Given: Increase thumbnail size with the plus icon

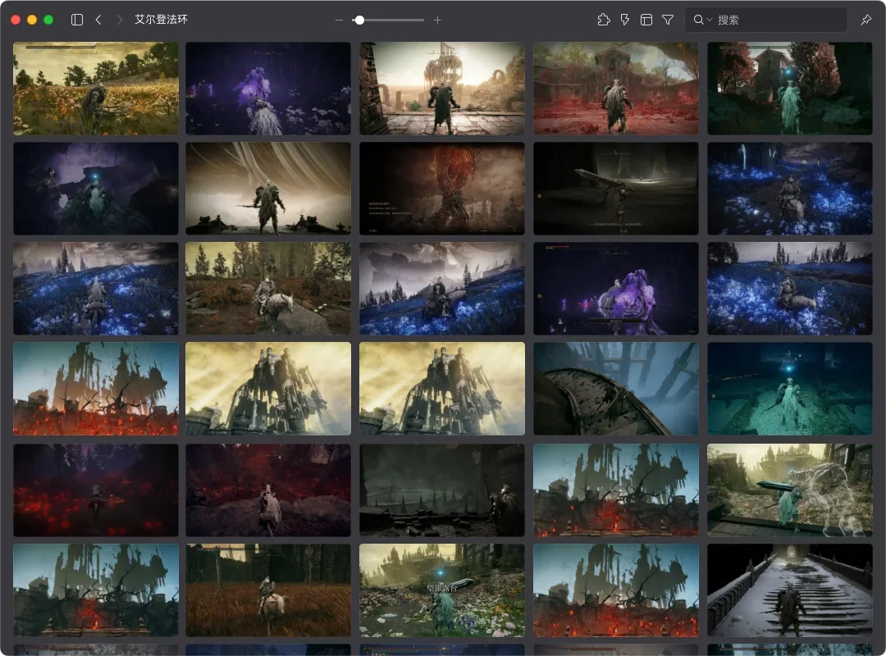Looking at the screenshot, I should point(437,20).
